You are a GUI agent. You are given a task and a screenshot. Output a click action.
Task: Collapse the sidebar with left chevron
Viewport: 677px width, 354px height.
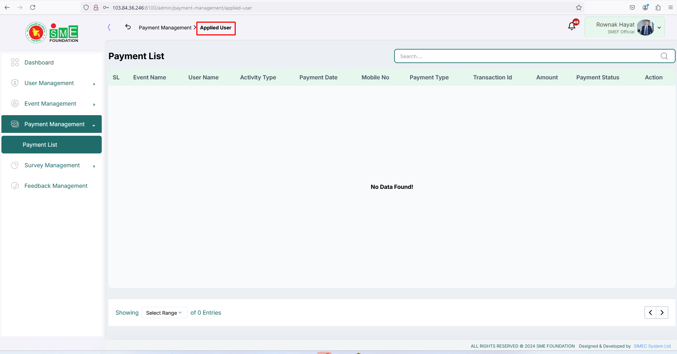click(x=109, y=27)
